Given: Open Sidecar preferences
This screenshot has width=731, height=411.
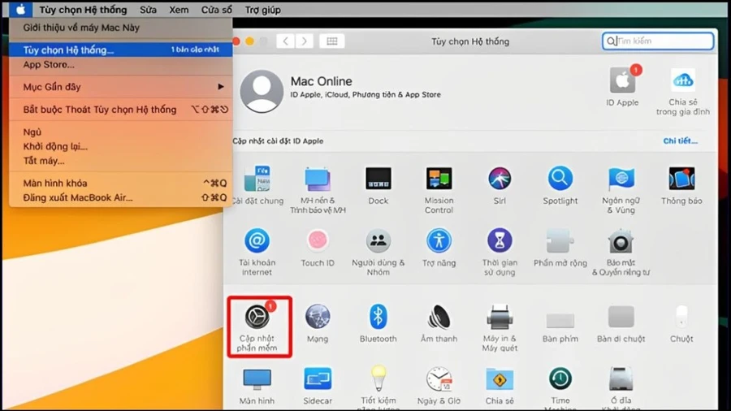Looking at the screenshot, I should (318, 386).
